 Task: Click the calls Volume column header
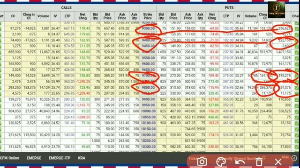[43, 16]
